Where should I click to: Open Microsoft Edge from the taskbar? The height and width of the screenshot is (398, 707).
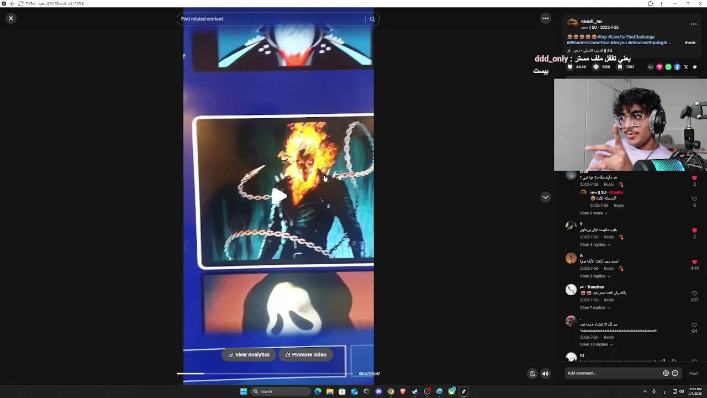(318, 391)
